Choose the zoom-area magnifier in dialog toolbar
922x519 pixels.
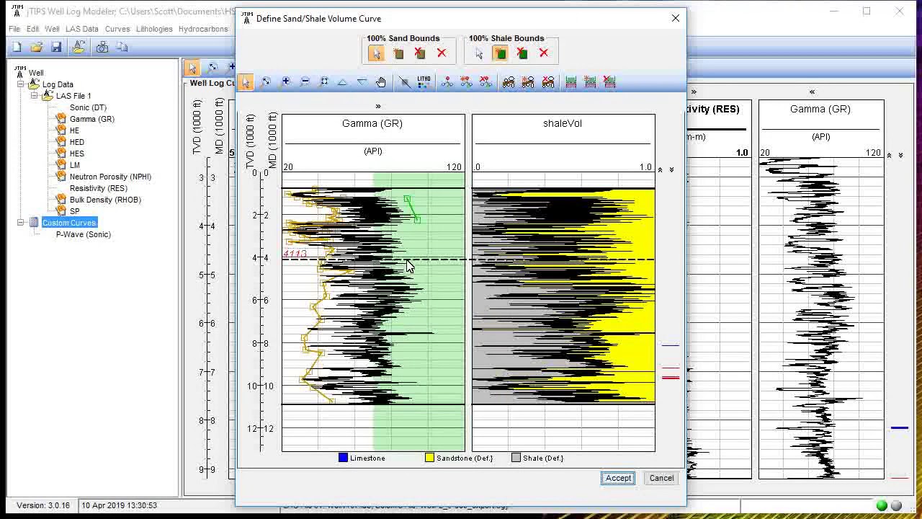click(266, 82)
